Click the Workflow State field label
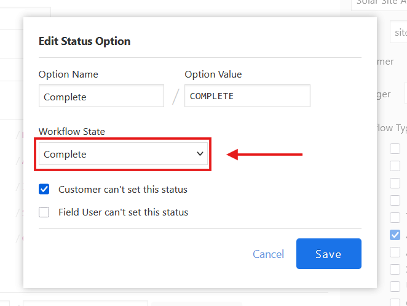407x306 pixels. pyautogui.click(x=71, y=132)
